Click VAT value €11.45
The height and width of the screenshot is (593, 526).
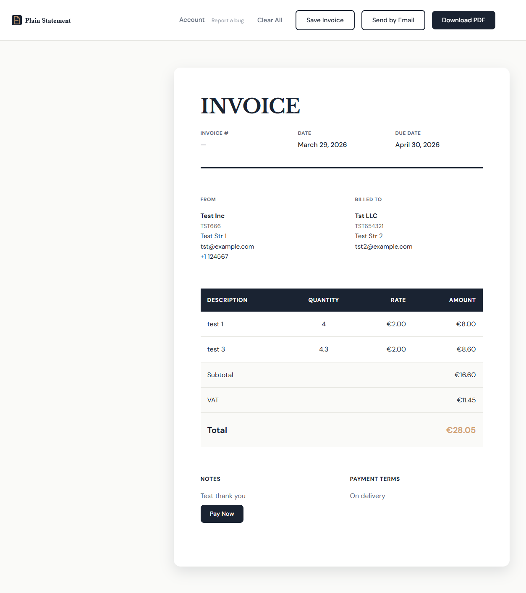[x=466, y=400]
